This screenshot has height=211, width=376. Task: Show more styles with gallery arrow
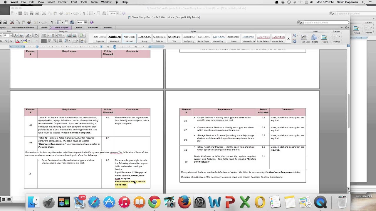(x=288, y=38)
